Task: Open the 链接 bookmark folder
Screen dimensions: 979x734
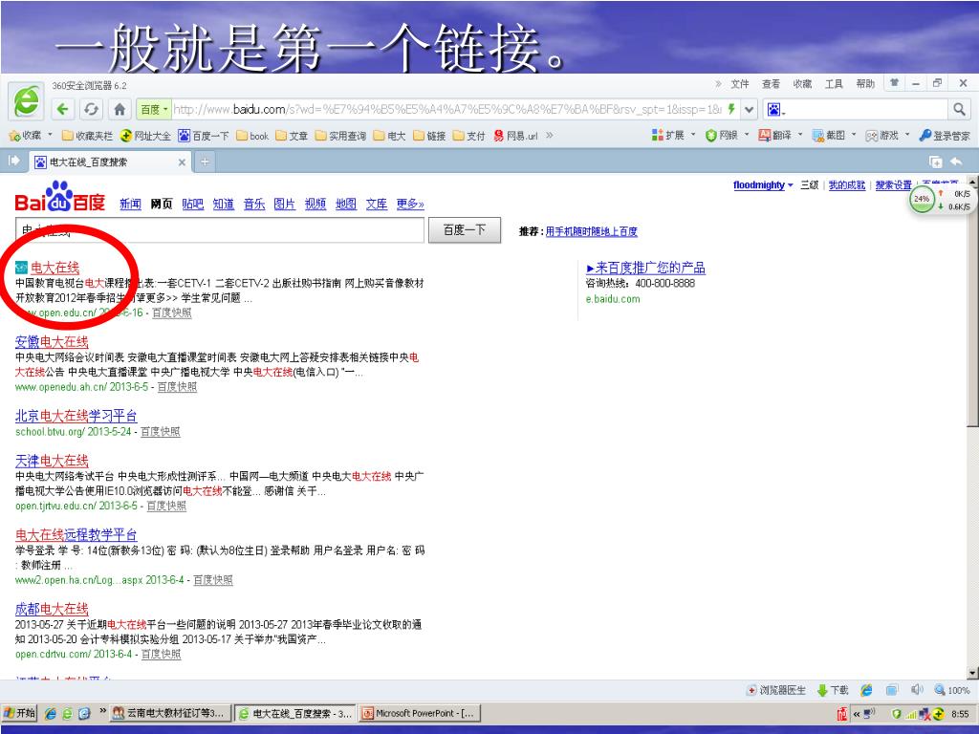Action: click(429, 136)
